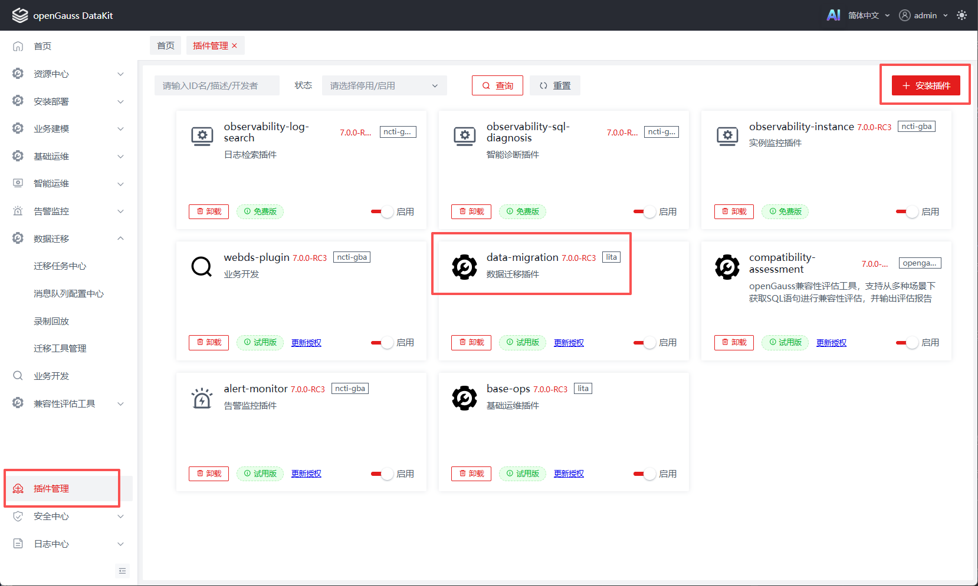The height and width of the screenshot is (586, 978).
Task: Click the alert-monitor siren icon
Action: click(202, 398)
